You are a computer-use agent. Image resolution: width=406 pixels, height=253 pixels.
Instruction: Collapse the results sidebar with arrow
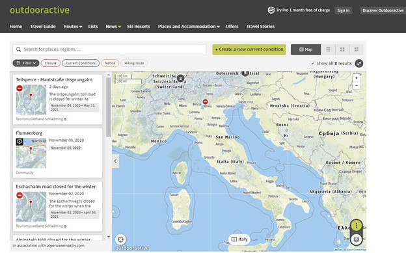[x=115, y=161]
